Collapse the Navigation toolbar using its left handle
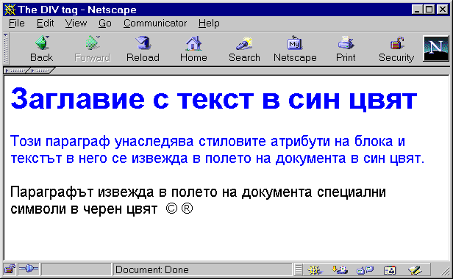The image size is (453, 279). (6, 48)
